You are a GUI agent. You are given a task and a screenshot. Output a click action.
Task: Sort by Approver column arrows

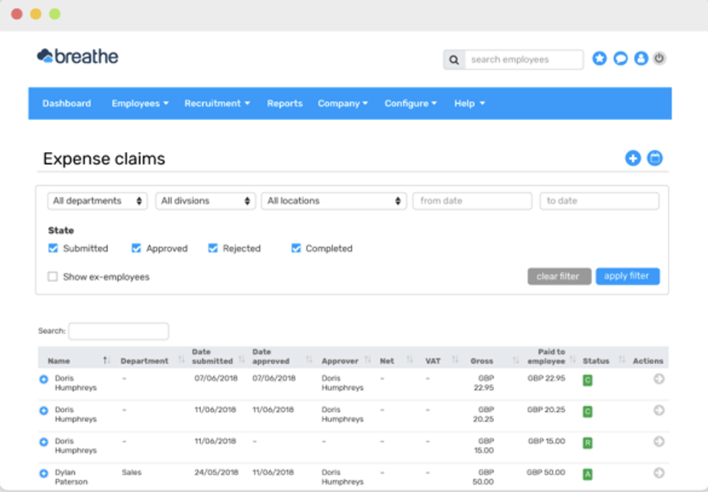click(x=368, y=359)
